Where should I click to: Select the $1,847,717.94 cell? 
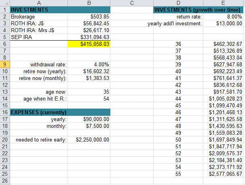click(223, 146)
